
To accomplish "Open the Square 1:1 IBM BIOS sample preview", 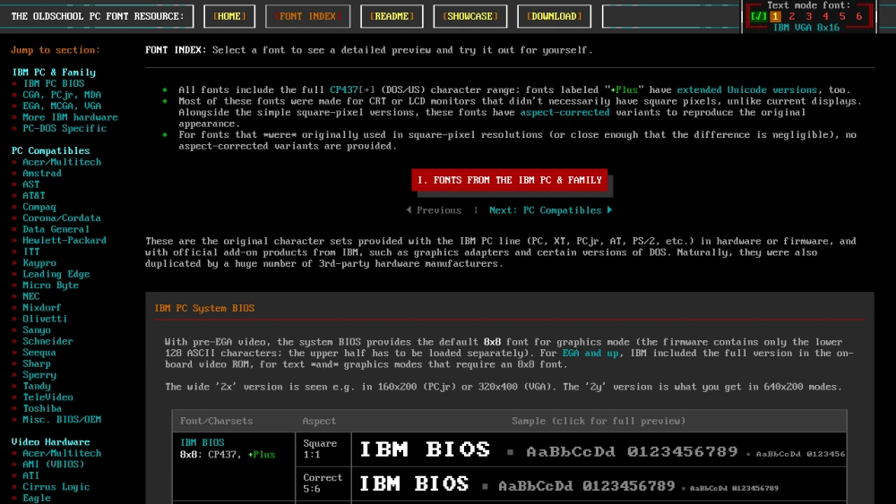I will (x=599, y=449).
